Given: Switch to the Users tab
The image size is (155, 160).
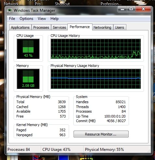Looking at the screenshot, I should (x=120, y=27).
